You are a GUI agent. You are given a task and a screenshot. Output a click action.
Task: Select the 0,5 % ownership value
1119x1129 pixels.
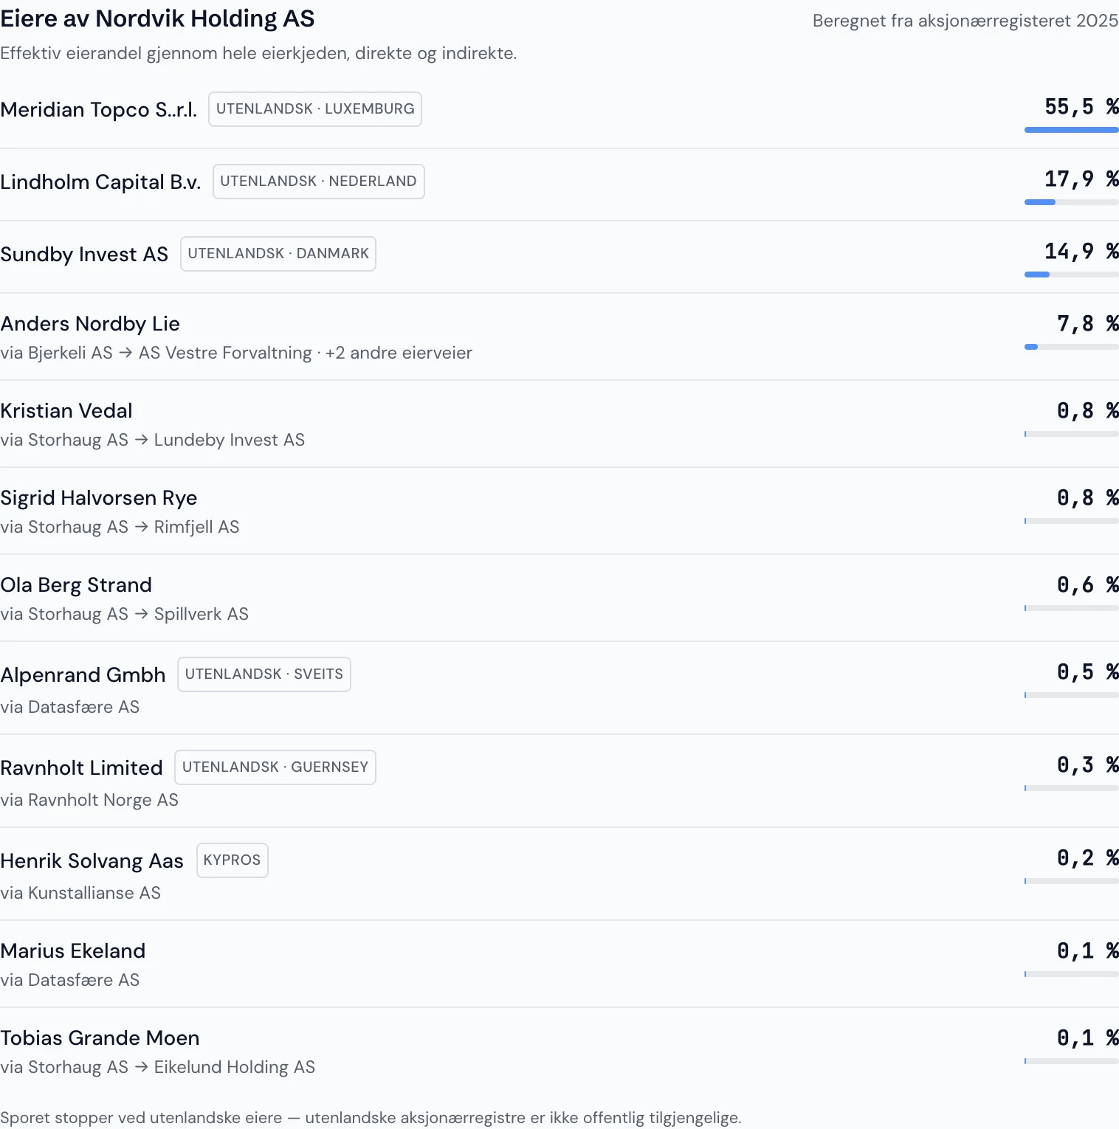pyautogui.click(x=1087, y=672)
